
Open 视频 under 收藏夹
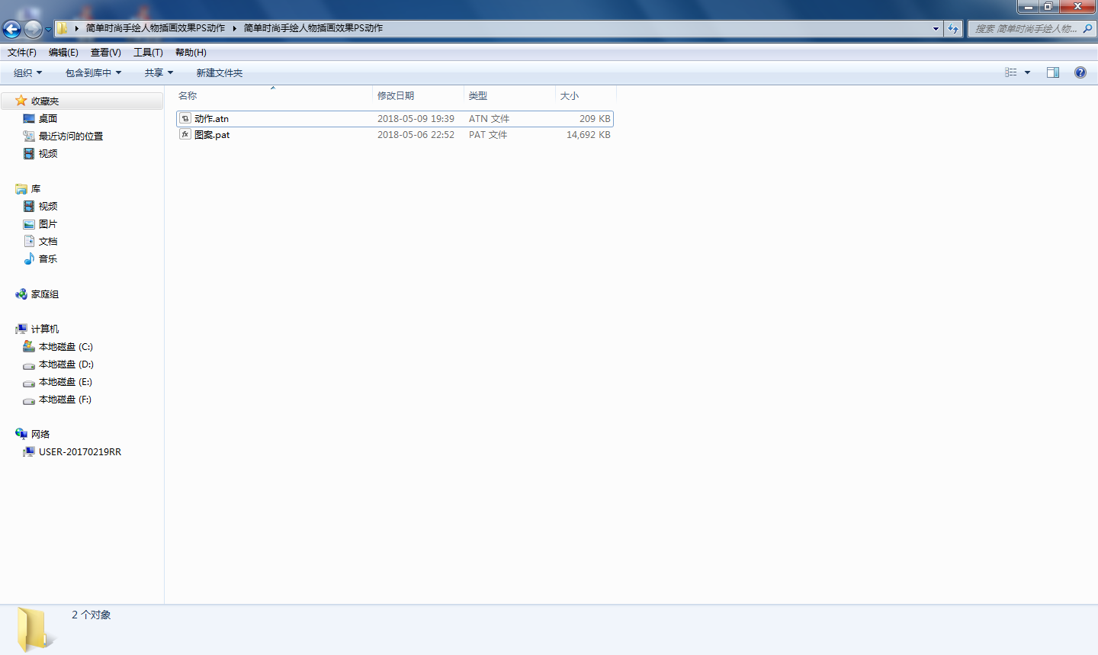(48, 153)
